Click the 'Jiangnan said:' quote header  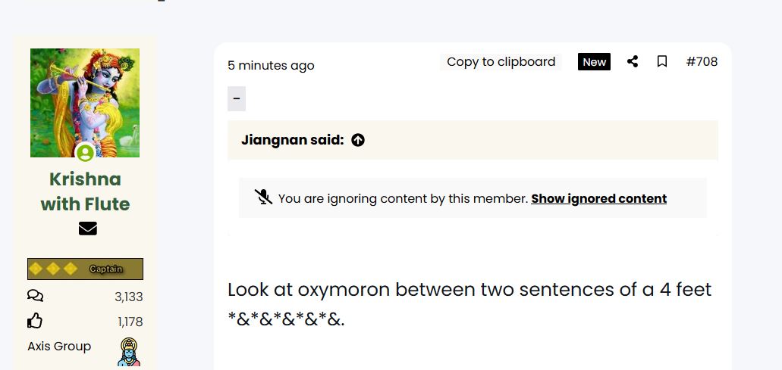point(292,140)
